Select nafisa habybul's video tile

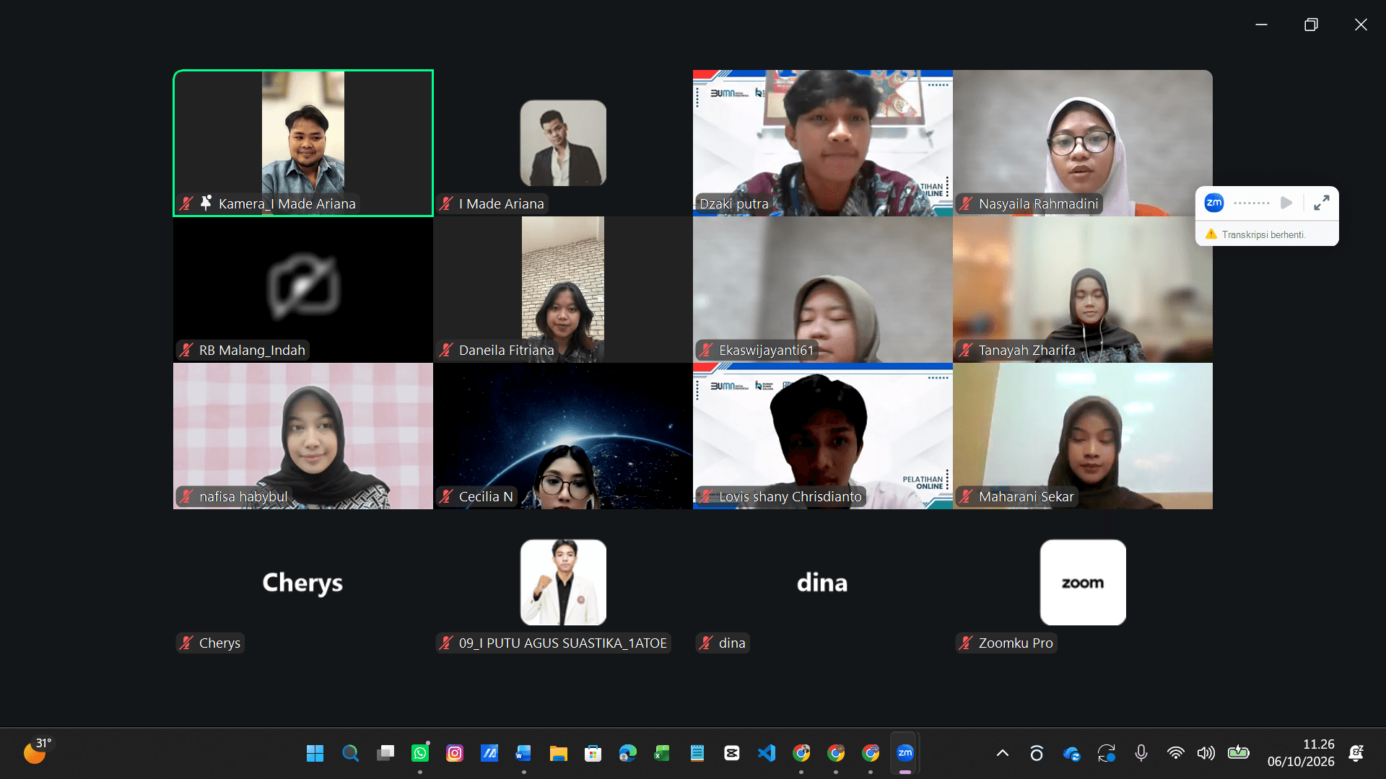click(x=303, y=436)
